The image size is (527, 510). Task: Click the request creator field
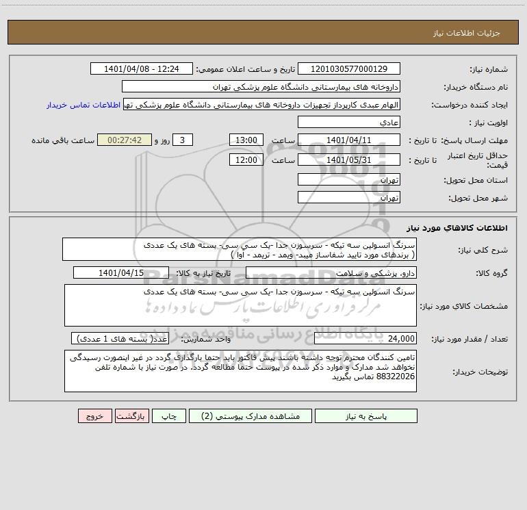(262, 105)
